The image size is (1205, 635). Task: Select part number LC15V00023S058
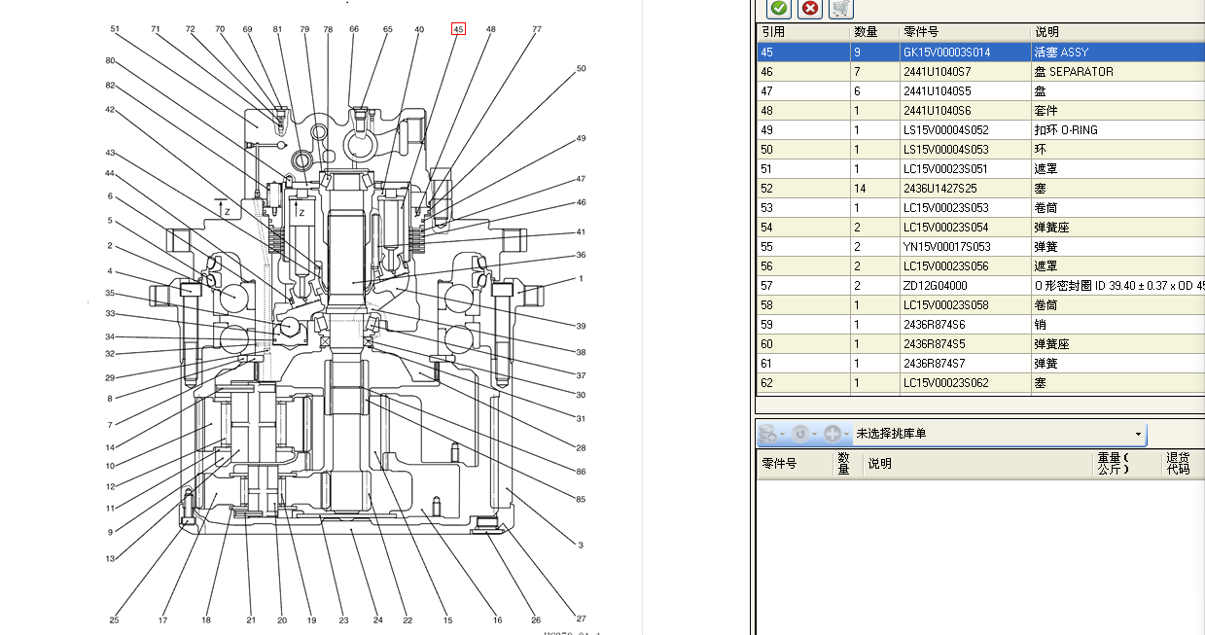tap(945, 305)
